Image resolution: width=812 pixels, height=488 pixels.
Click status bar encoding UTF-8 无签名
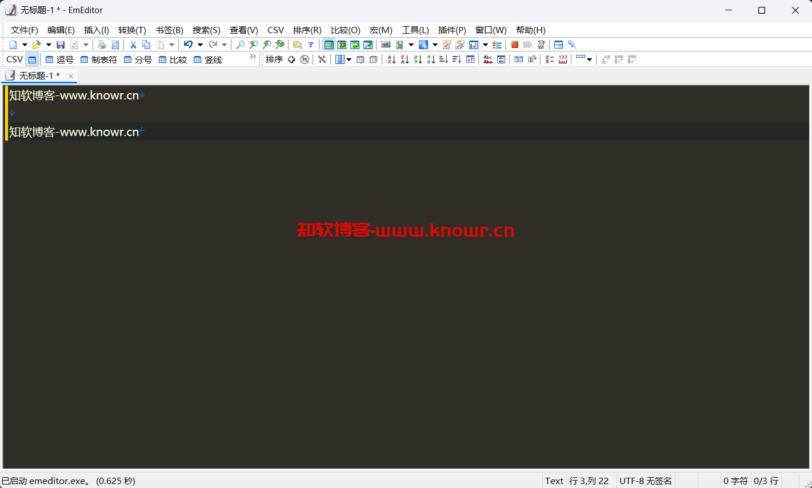(646, 481)
